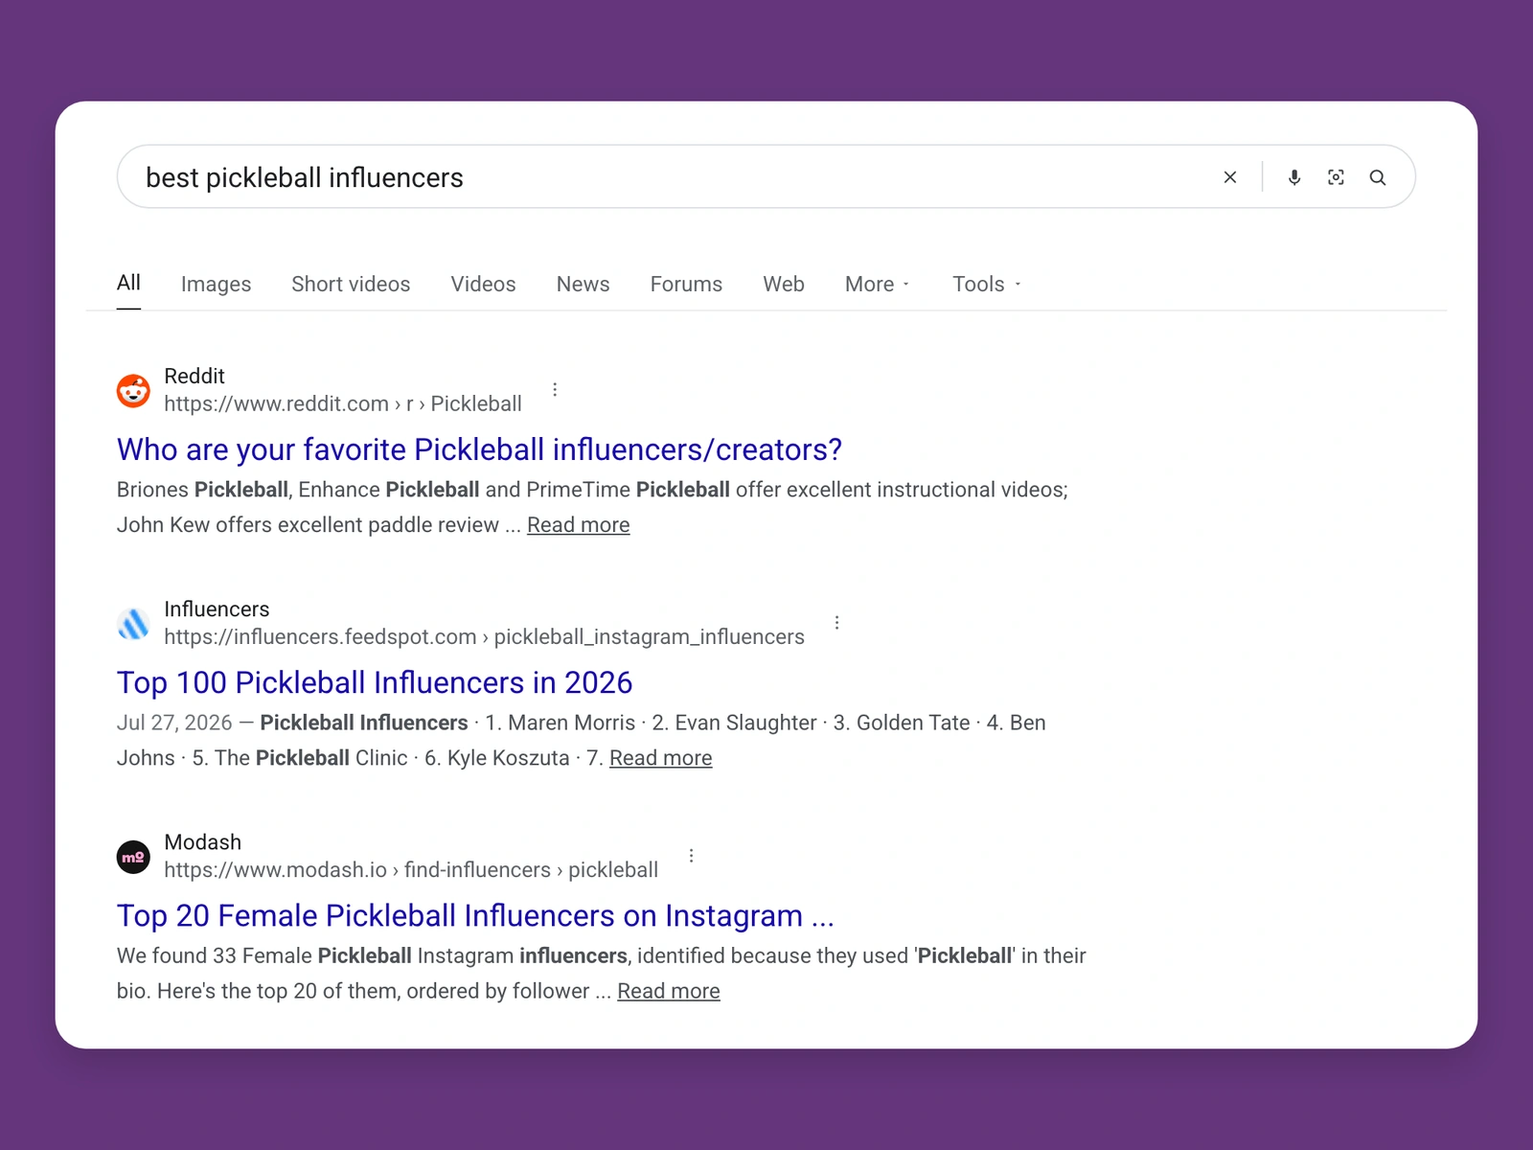Open image search via camera lens icon

[x=1336, y=177]
